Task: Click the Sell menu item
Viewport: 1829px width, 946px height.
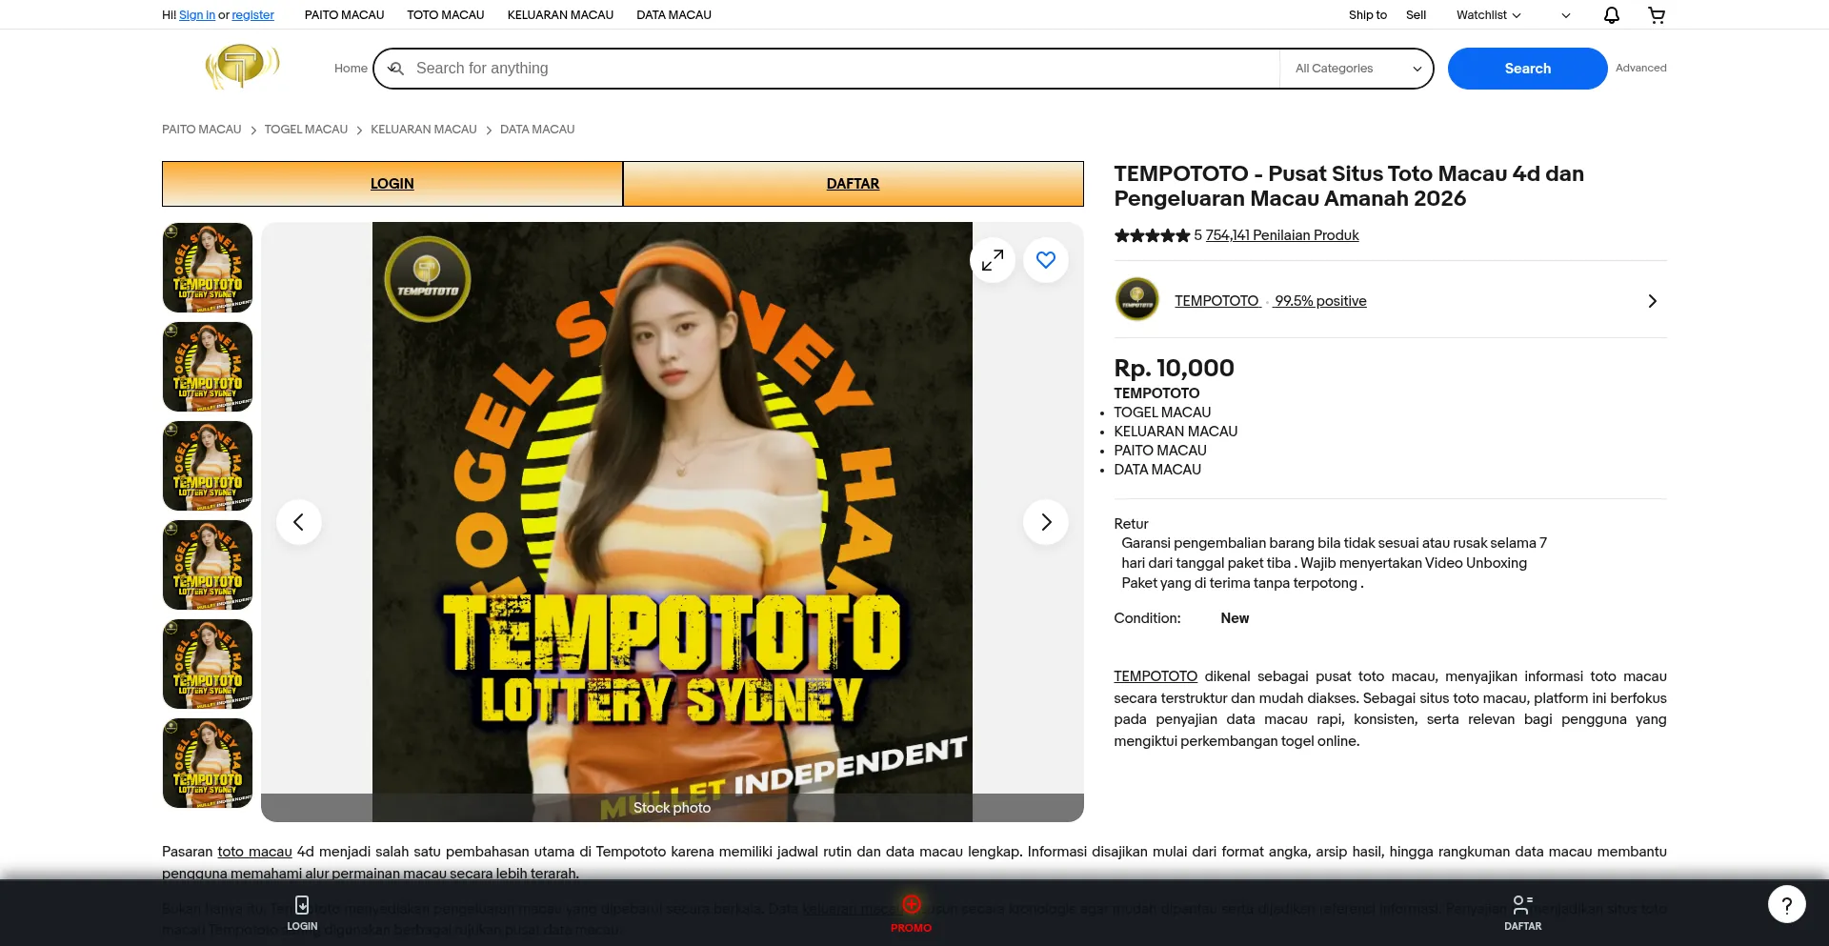Action: point(1416,15)
